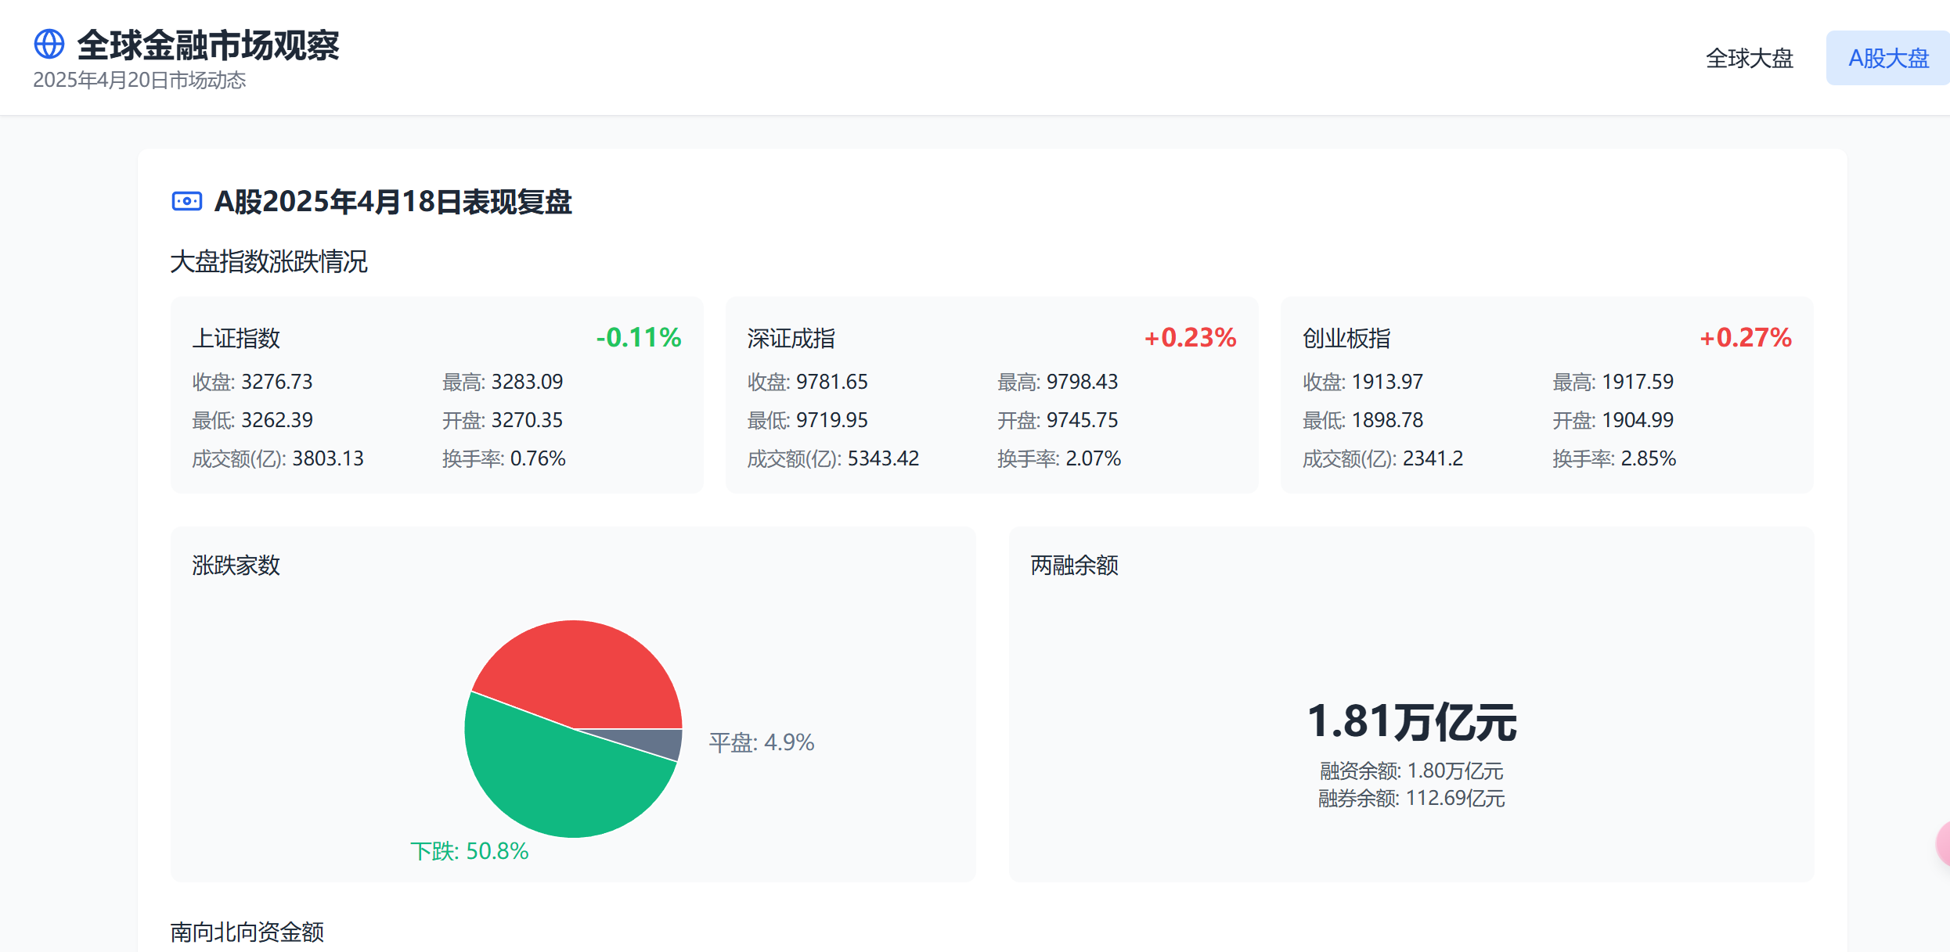Click the 上证指数 -0.11% change value
1950x952 pixels.
638,337
